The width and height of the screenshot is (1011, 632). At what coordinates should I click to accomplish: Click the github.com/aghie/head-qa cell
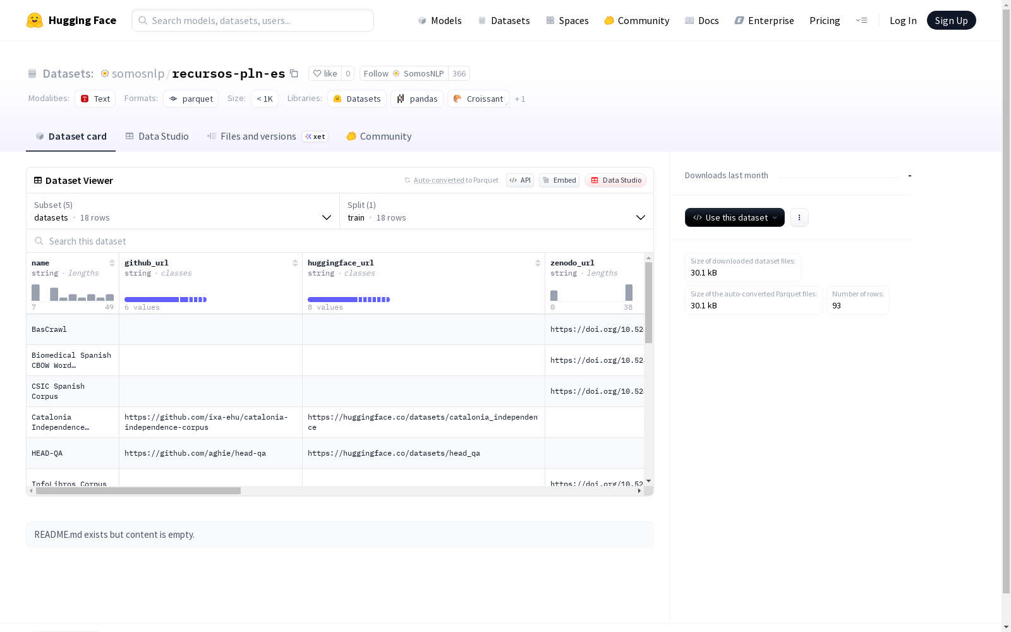pos(210,453)
